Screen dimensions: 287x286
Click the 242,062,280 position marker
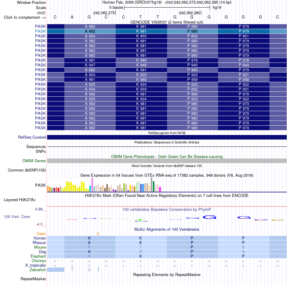click(189, 13)
